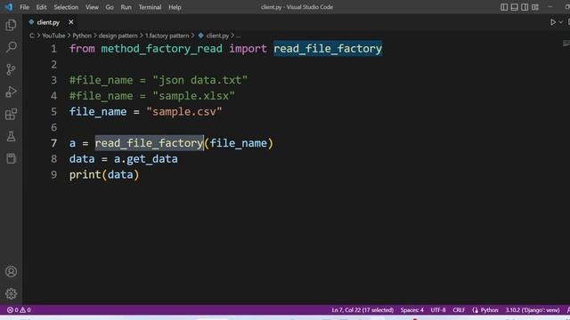
Task: Open the Selection menu
Action: pos(66,7)
